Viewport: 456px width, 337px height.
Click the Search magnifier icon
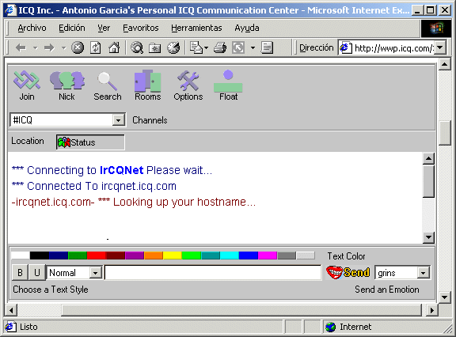click(x=108, y=81)
